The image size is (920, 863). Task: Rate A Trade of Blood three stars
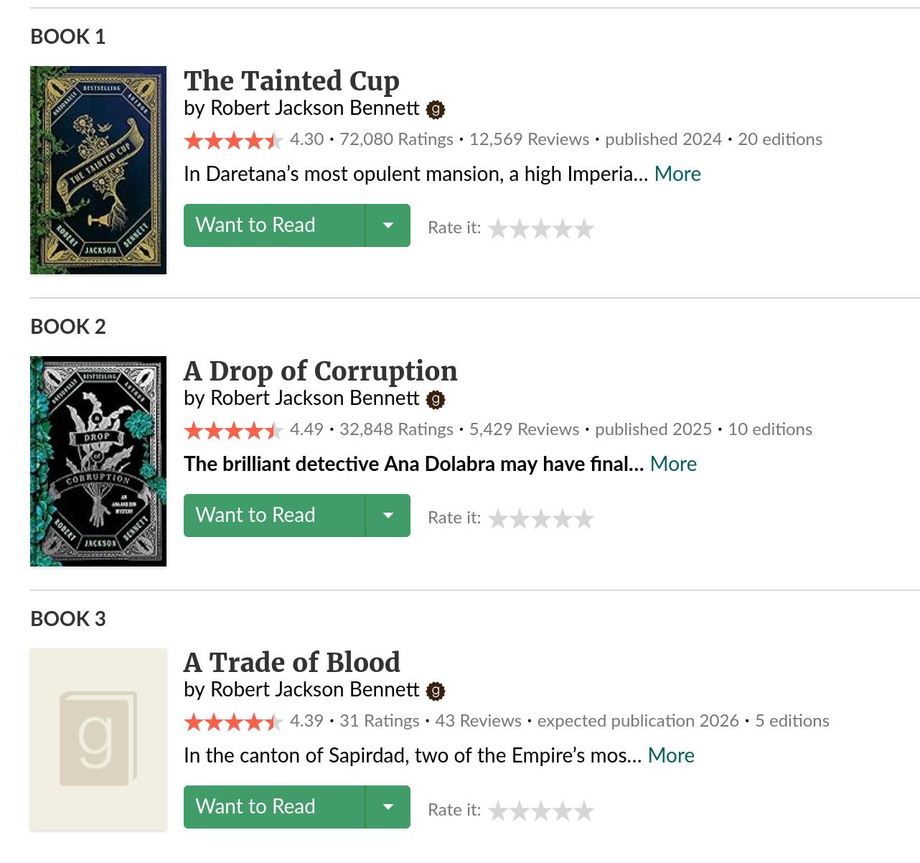[x=541, y=811]
